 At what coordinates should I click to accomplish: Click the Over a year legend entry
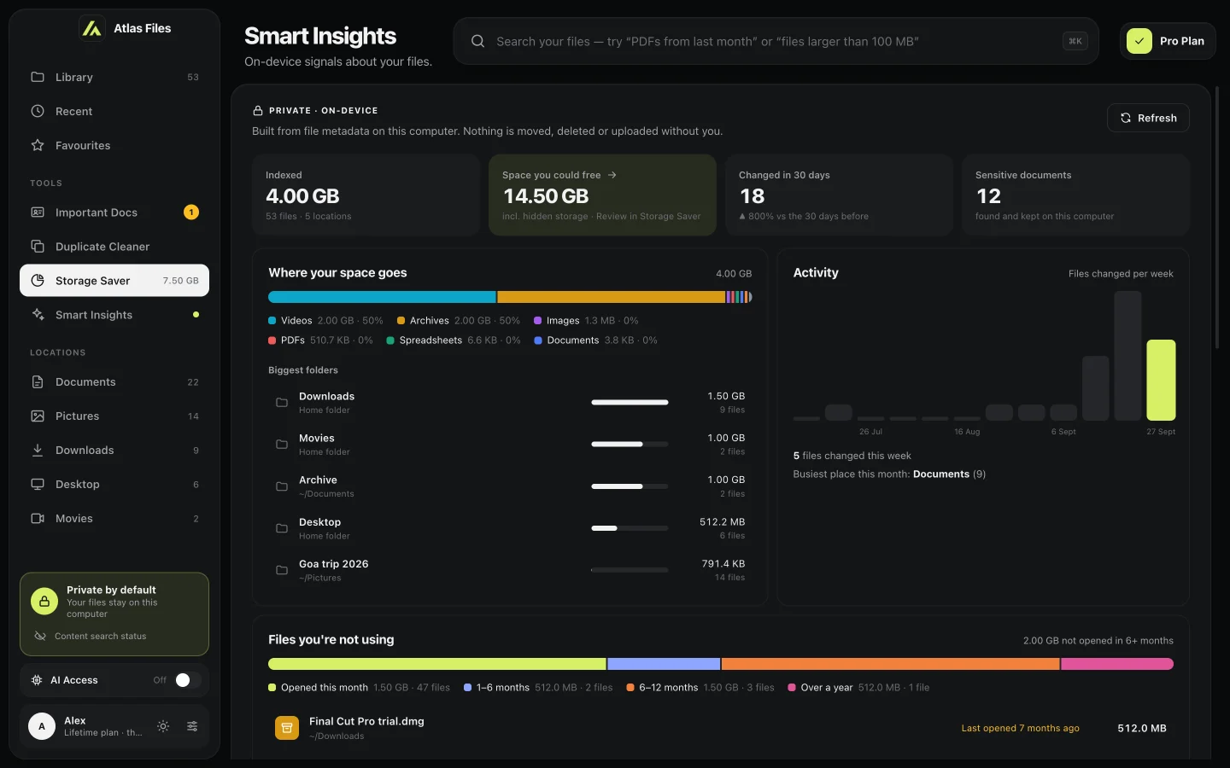[x=858, y=688]
